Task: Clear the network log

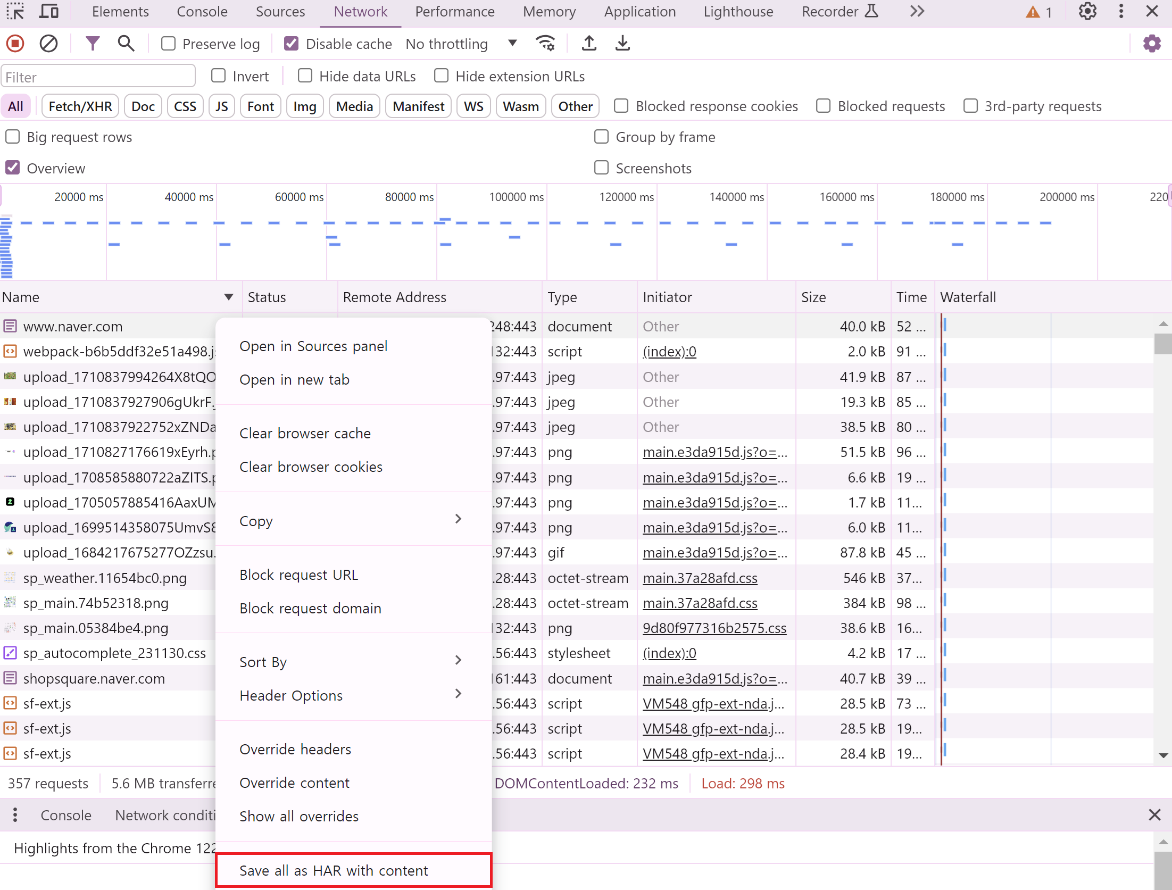Action: pos(48,43)
